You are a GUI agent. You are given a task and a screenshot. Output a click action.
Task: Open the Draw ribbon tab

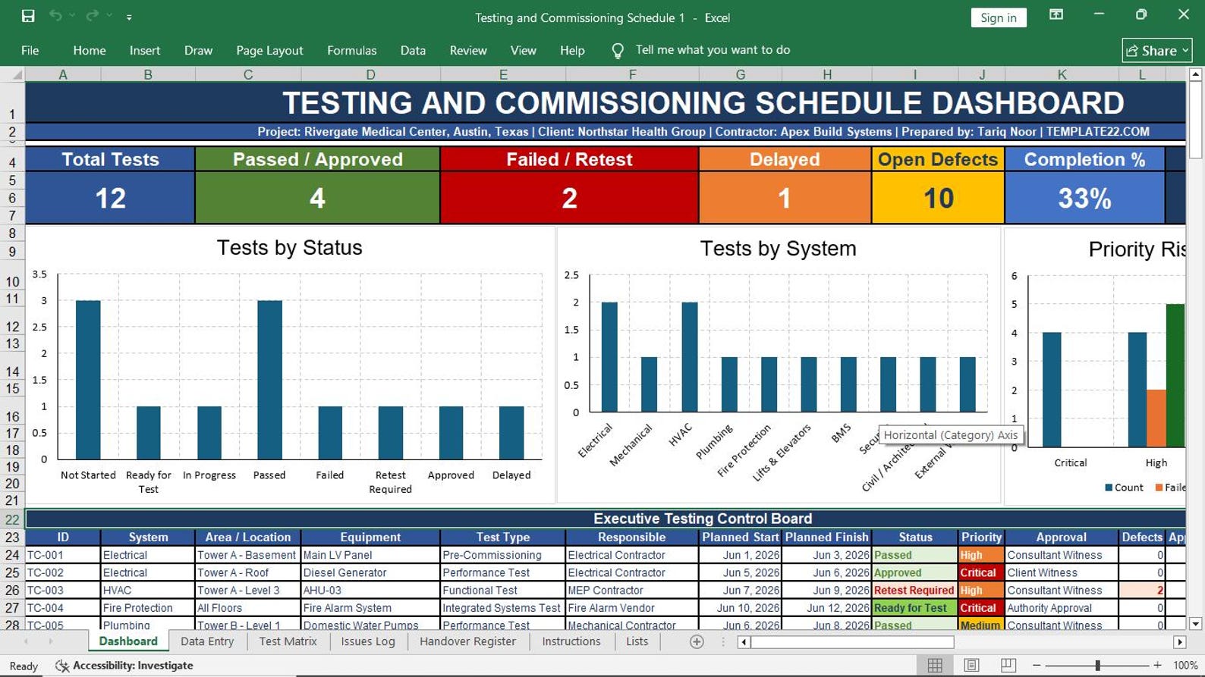coord(198,50)
